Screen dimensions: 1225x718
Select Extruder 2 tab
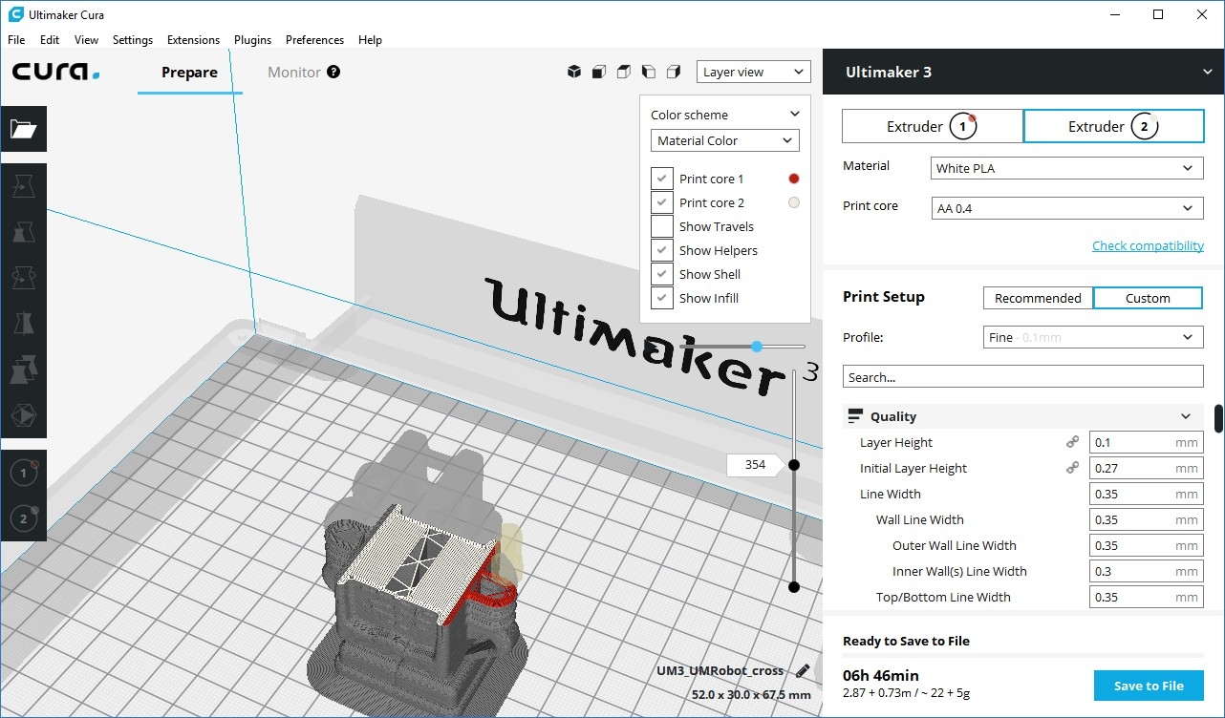tap(1113, 126)
